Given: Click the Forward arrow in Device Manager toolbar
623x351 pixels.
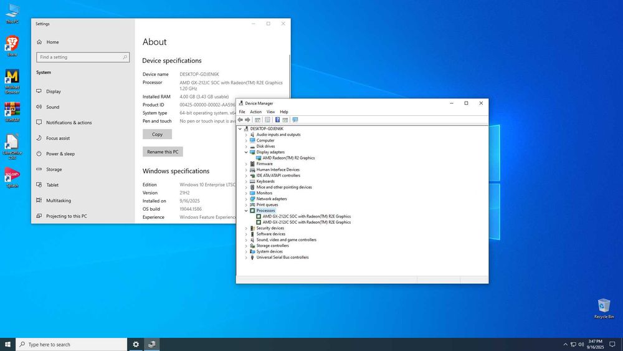Looking at the screenshot, I should point(247,120).
